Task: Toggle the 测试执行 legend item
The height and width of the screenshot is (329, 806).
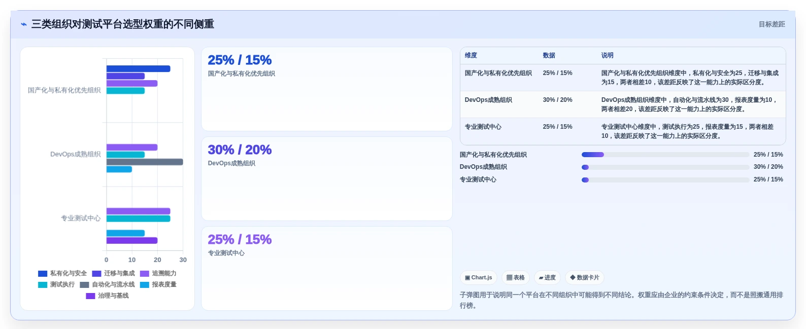Action: 56,284
